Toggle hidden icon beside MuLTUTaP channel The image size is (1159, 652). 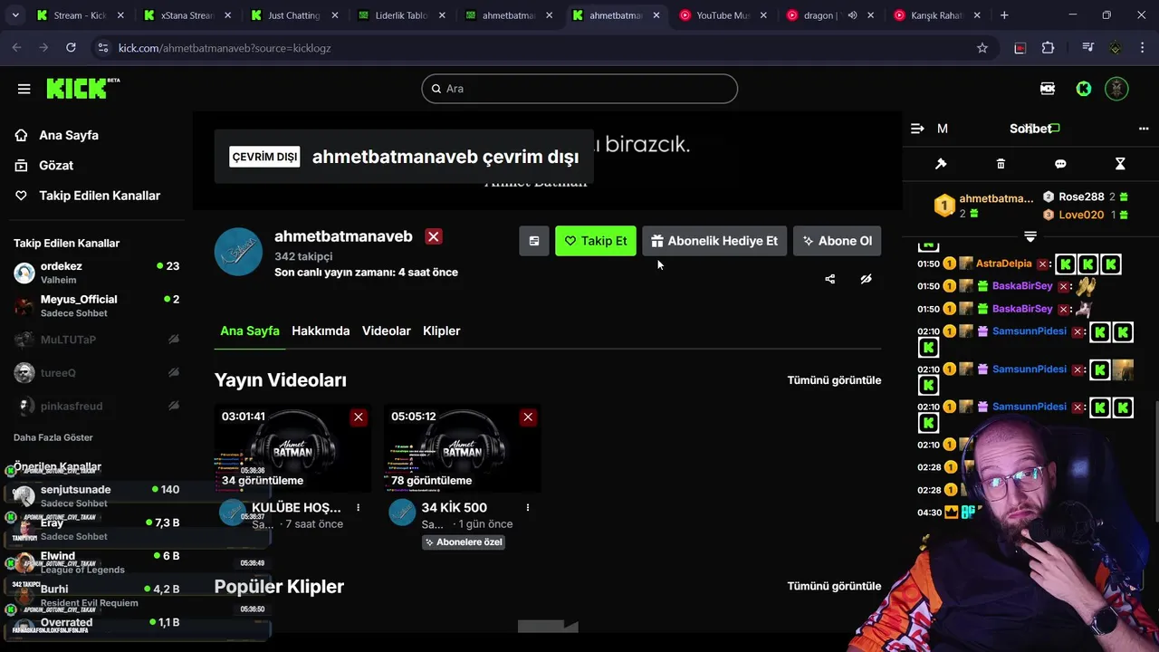pos(174,339)
